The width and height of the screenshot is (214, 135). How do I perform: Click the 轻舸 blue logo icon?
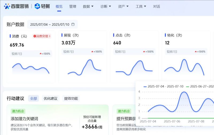(x=37, y=6)
